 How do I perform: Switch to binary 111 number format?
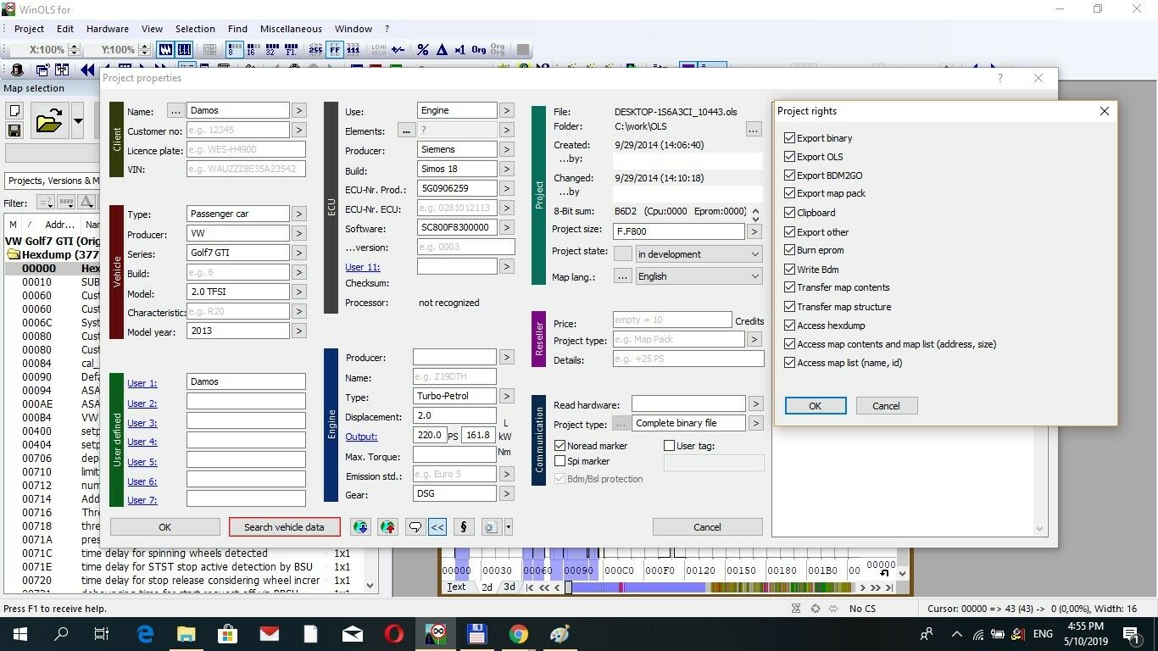(354, 50)
